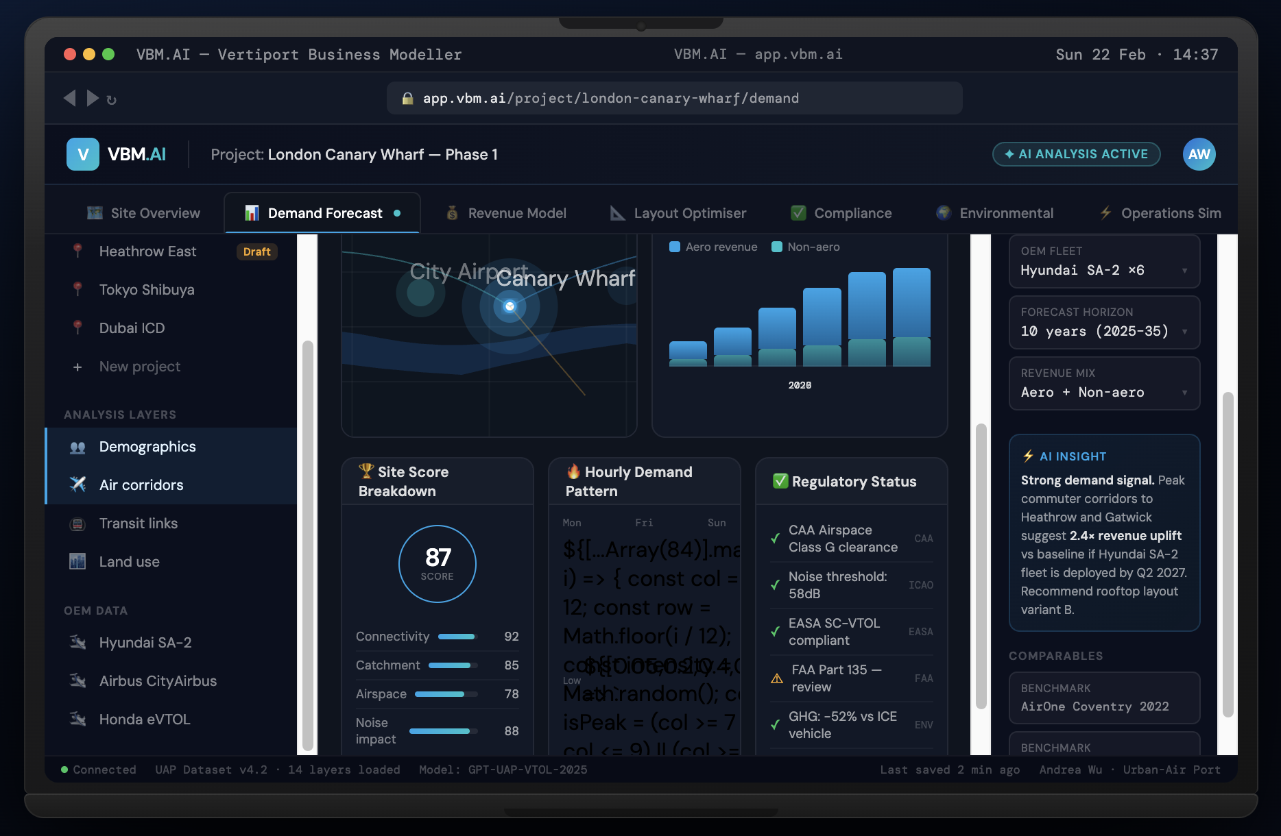Image resolution: width=1281 pixels, height=836 pixels.
Task: Click the right panel scrollbar
Action: pos(1228,554)
